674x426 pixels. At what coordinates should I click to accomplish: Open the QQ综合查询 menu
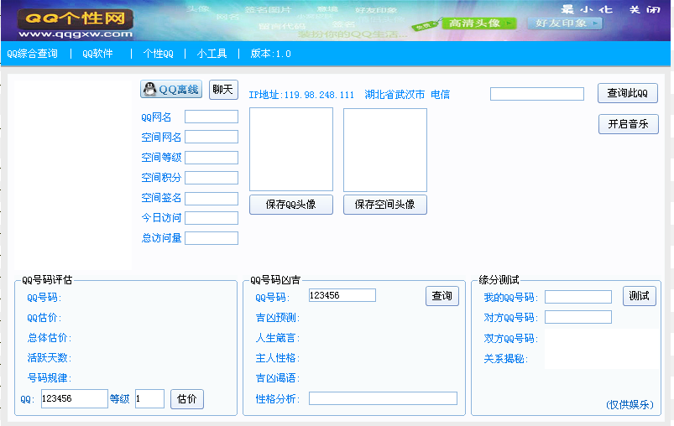(32, 54)
